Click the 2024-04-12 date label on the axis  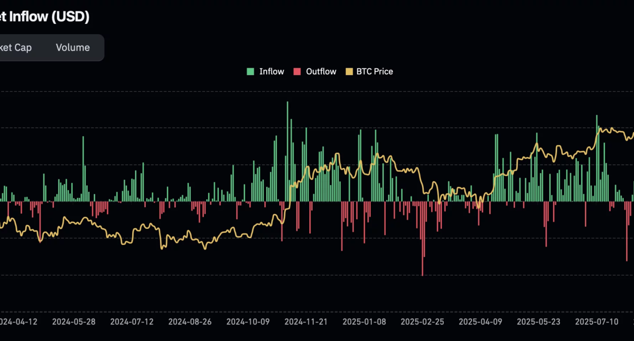[x=19, y=322]
